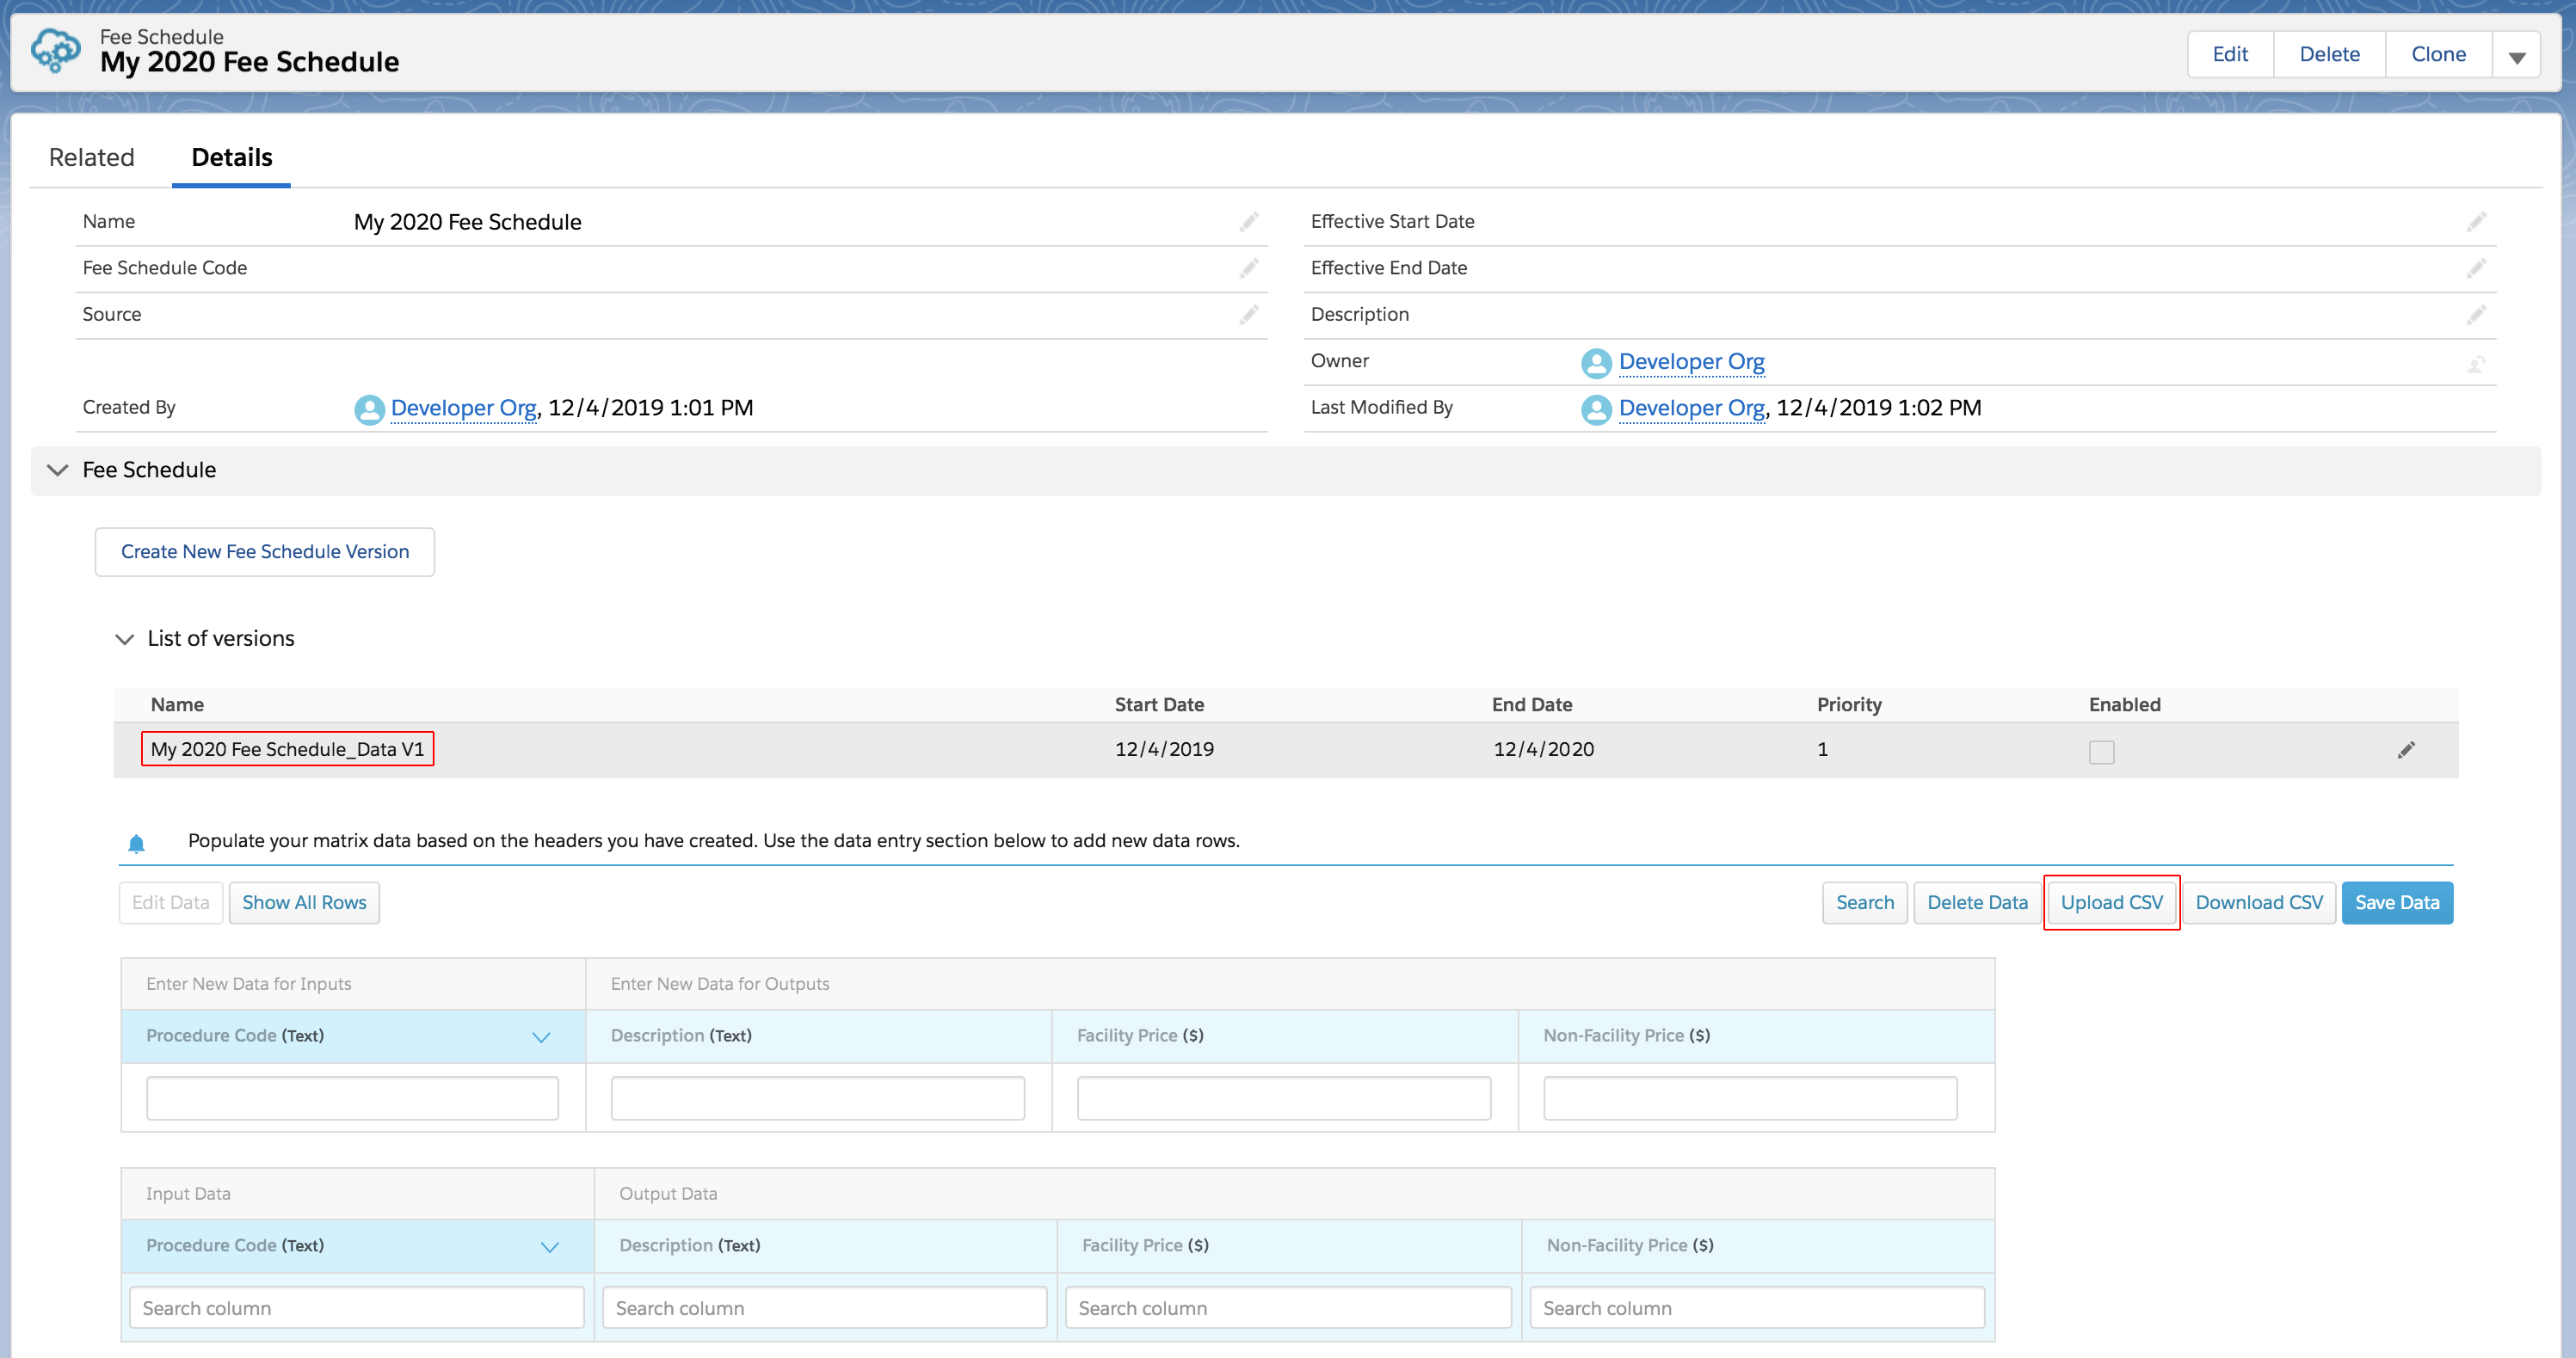
Task: Open more actions dropdown beside Clone
Action: (2517, 56)
